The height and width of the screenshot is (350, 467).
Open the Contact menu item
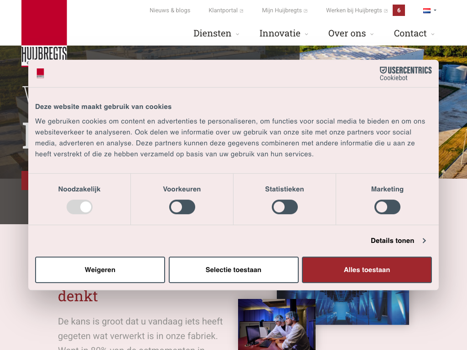click(414, 34)
